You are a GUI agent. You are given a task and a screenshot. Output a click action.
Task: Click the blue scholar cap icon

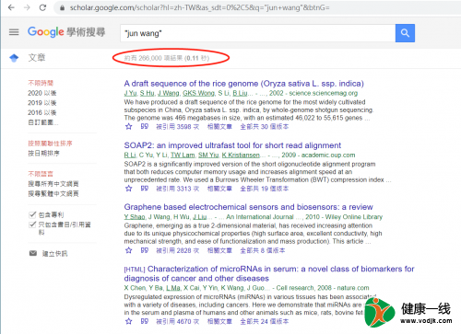coord(14,58)
